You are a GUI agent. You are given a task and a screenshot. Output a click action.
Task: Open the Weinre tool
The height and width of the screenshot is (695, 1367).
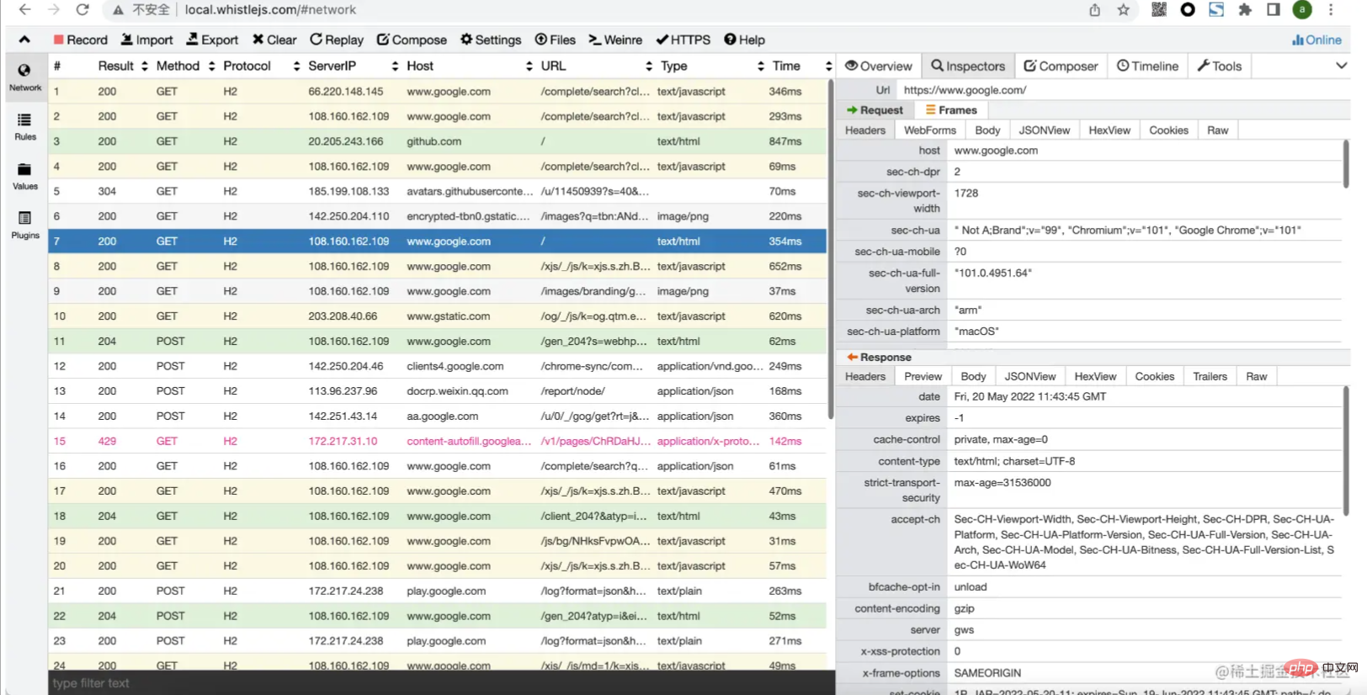pyautogui.click(x=615, y=40)
